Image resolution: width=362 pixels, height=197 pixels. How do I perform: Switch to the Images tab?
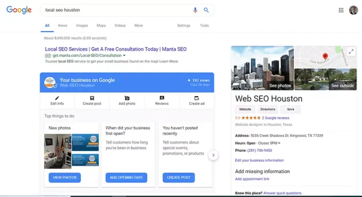(82, 25)
